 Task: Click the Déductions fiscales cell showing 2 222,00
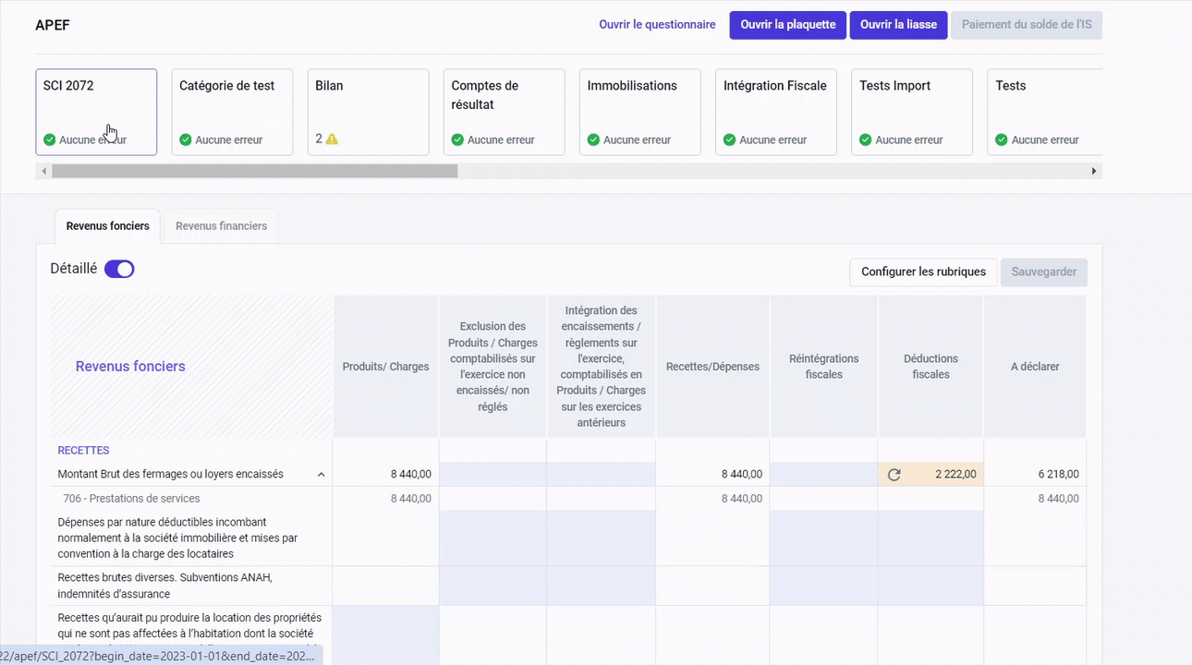tap(931, 475)
